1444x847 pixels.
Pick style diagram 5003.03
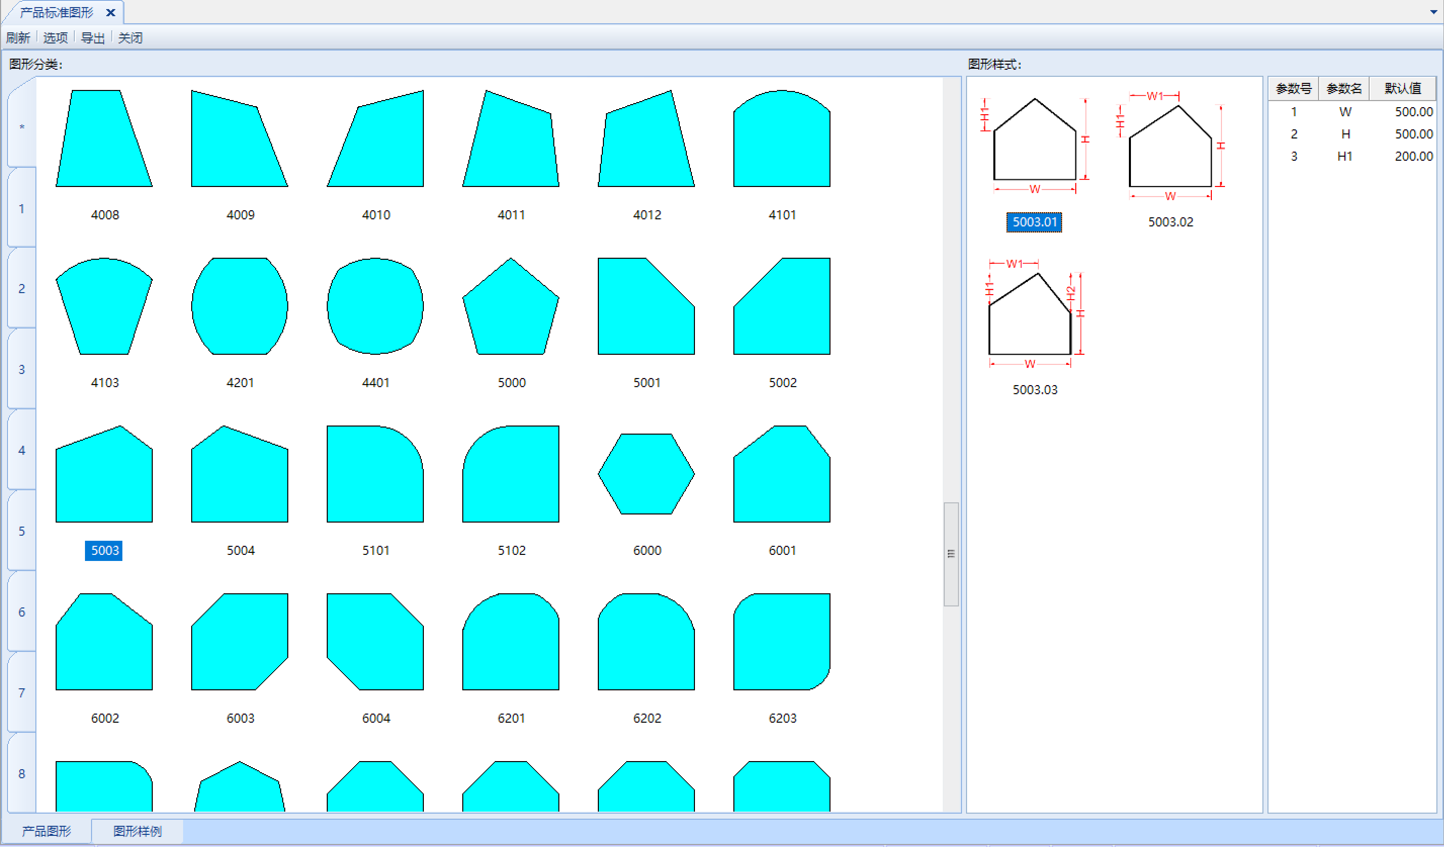pos(1035,314)
